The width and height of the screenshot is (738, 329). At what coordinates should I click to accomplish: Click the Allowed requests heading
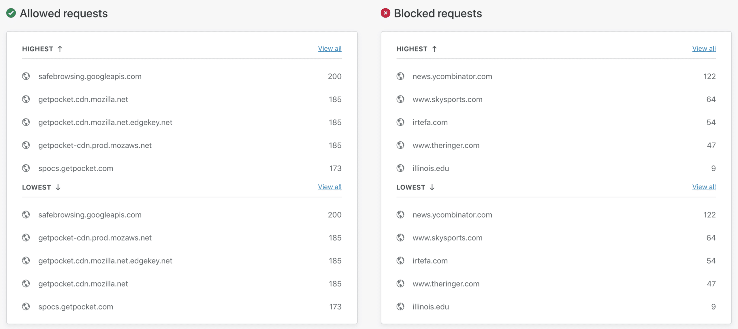pyautogui.click(x=64, y=14)
